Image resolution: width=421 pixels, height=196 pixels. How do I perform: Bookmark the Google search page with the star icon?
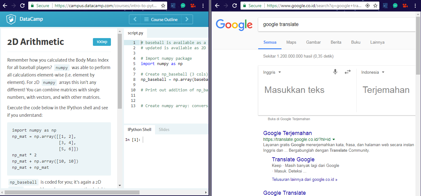pos(375,6)
